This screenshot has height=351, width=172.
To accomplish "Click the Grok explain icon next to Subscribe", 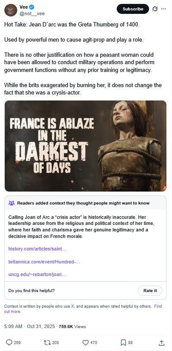I will pos(155,9).
